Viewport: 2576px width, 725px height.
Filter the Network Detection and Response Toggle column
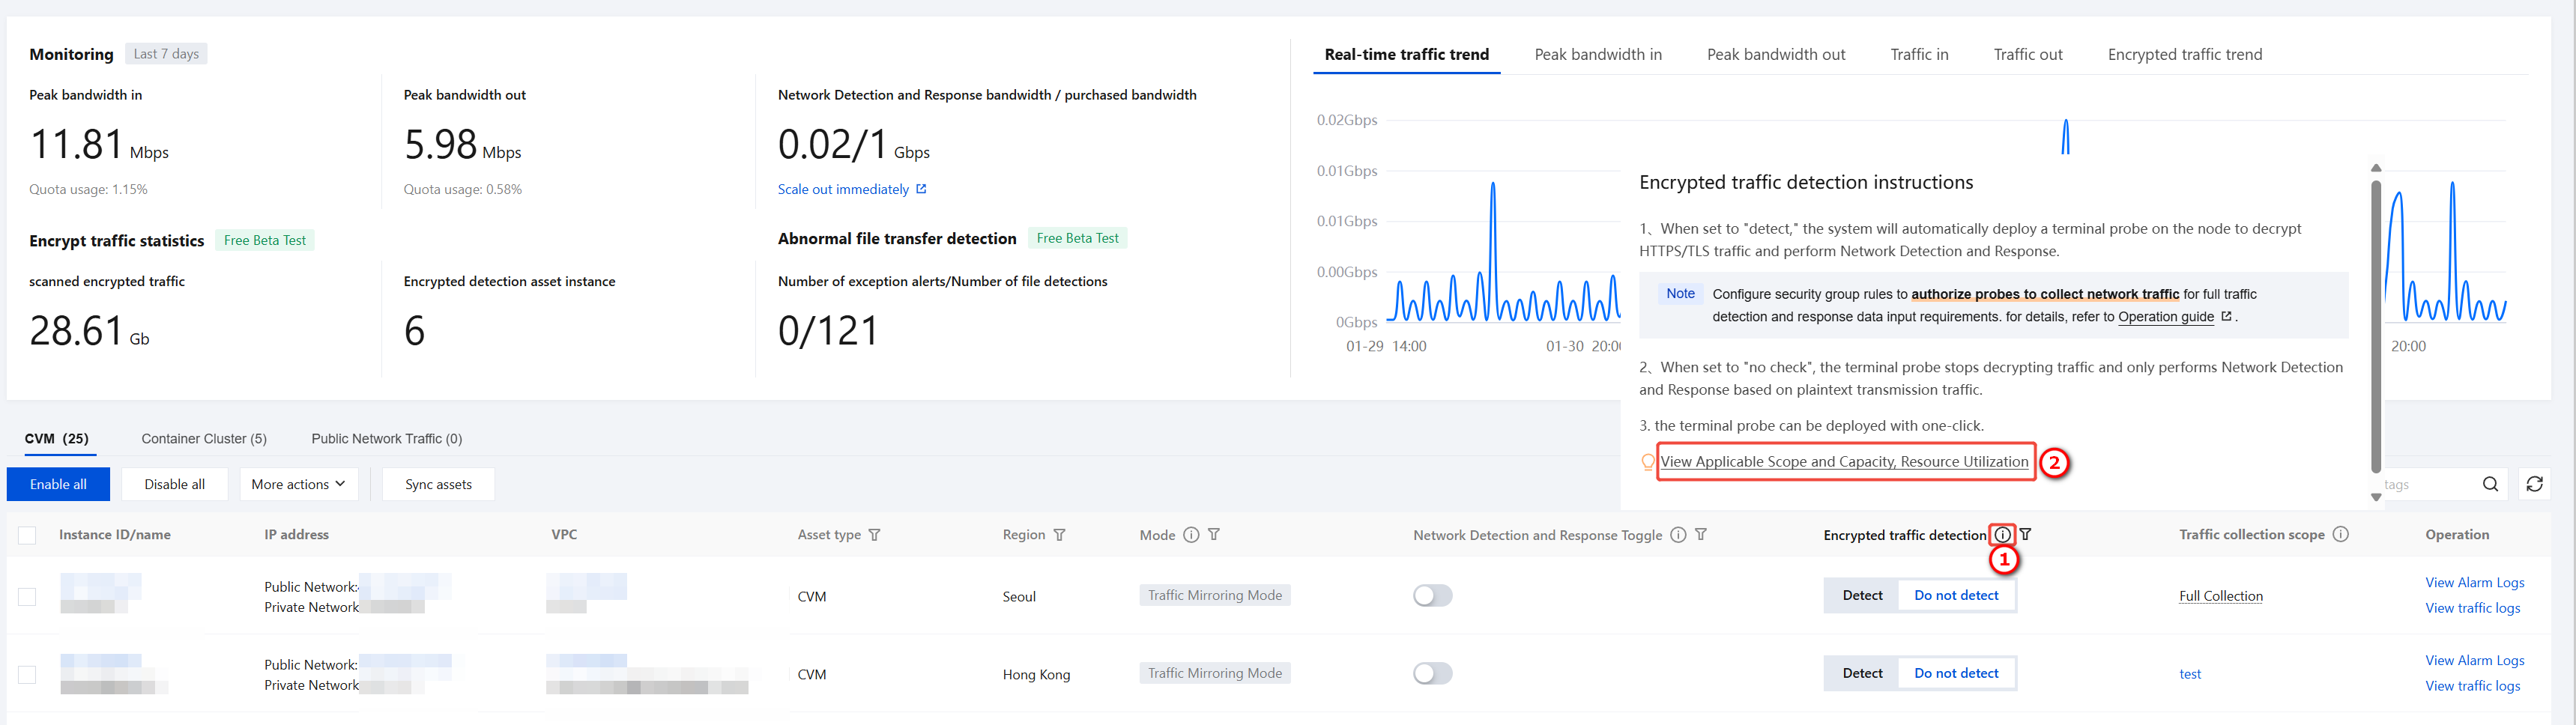pos(1701,535)
